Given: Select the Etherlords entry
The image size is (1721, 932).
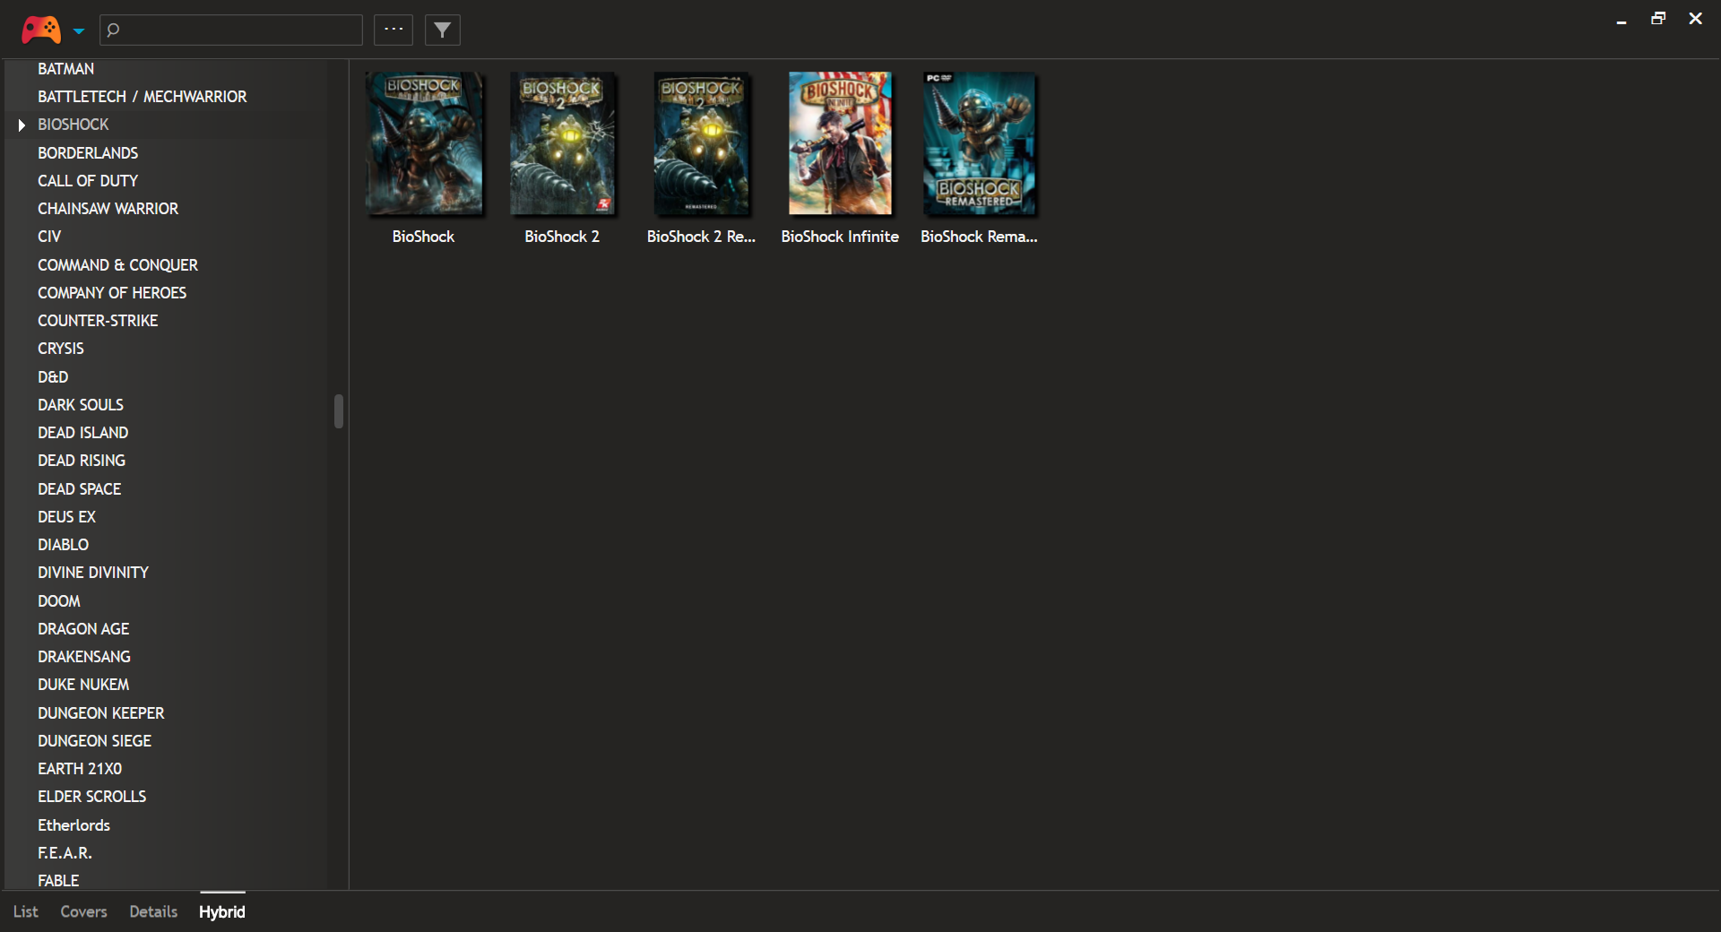Looking at the screenshot, I should [74, 825].
